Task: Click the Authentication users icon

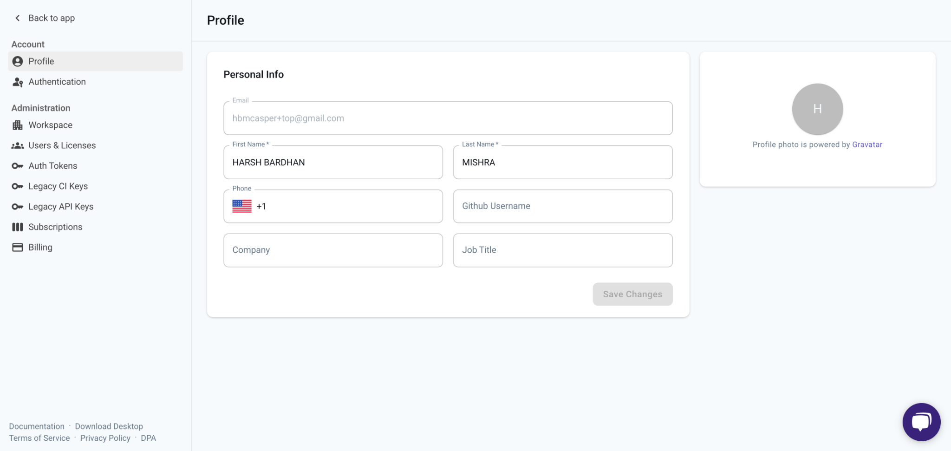Action: click(x=18, y=82)
